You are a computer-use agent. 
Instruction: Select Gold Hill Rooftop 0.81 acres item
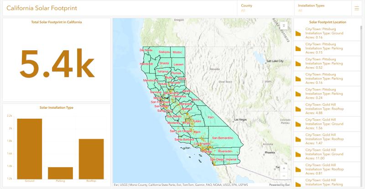tap(327, 169)
